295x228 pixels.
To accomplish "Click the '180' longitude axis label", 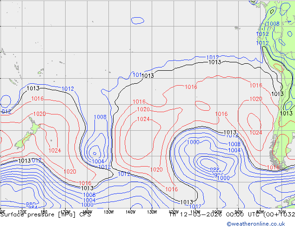I will coord(44,212).
